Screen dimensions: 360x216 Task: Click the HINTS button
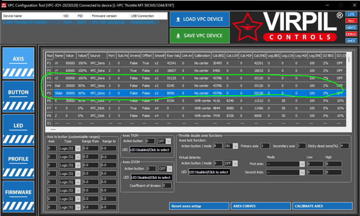pyautogui.click(x=351, y=28)
